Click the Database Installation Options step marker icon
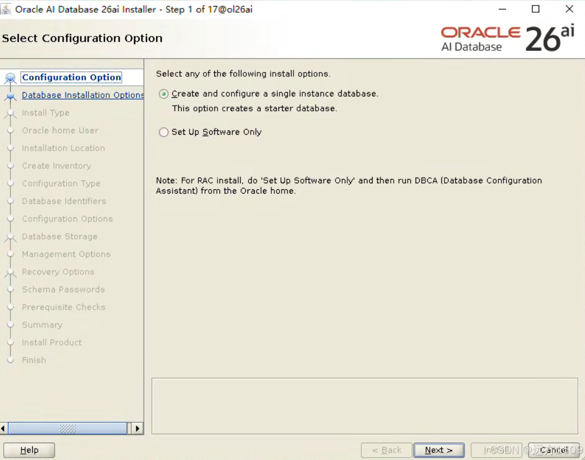Image resolution: width=585 pixels, height=460 pixels. pos(10,96)
